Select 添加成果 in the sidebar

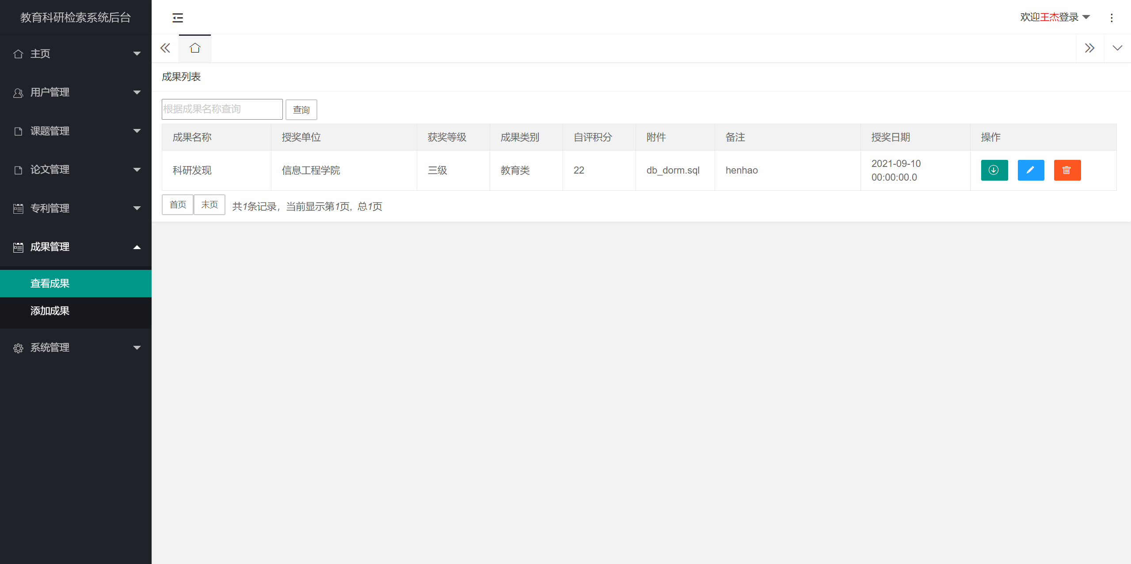(50, 311)
